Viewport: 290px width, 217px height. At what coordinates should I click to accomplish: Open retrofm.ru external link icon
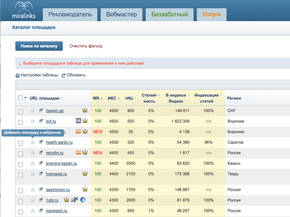(41, 153)
